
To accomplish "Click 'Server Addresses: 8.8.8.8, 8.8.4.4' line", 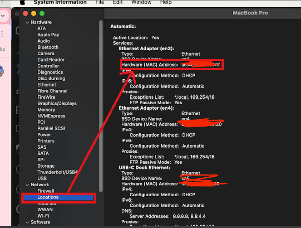I will click(x=168, y=217).
